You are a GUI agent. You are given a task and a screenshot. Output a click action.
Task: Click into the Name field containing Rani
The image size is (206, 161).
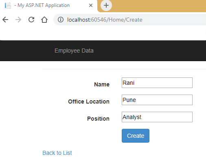(157, 83)
